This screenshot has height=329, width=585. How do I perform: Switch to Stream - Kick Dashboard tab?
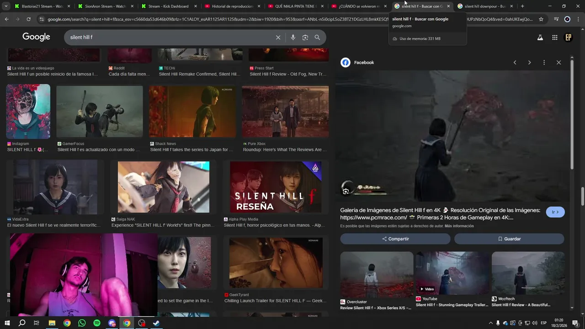tap(169, 6)
